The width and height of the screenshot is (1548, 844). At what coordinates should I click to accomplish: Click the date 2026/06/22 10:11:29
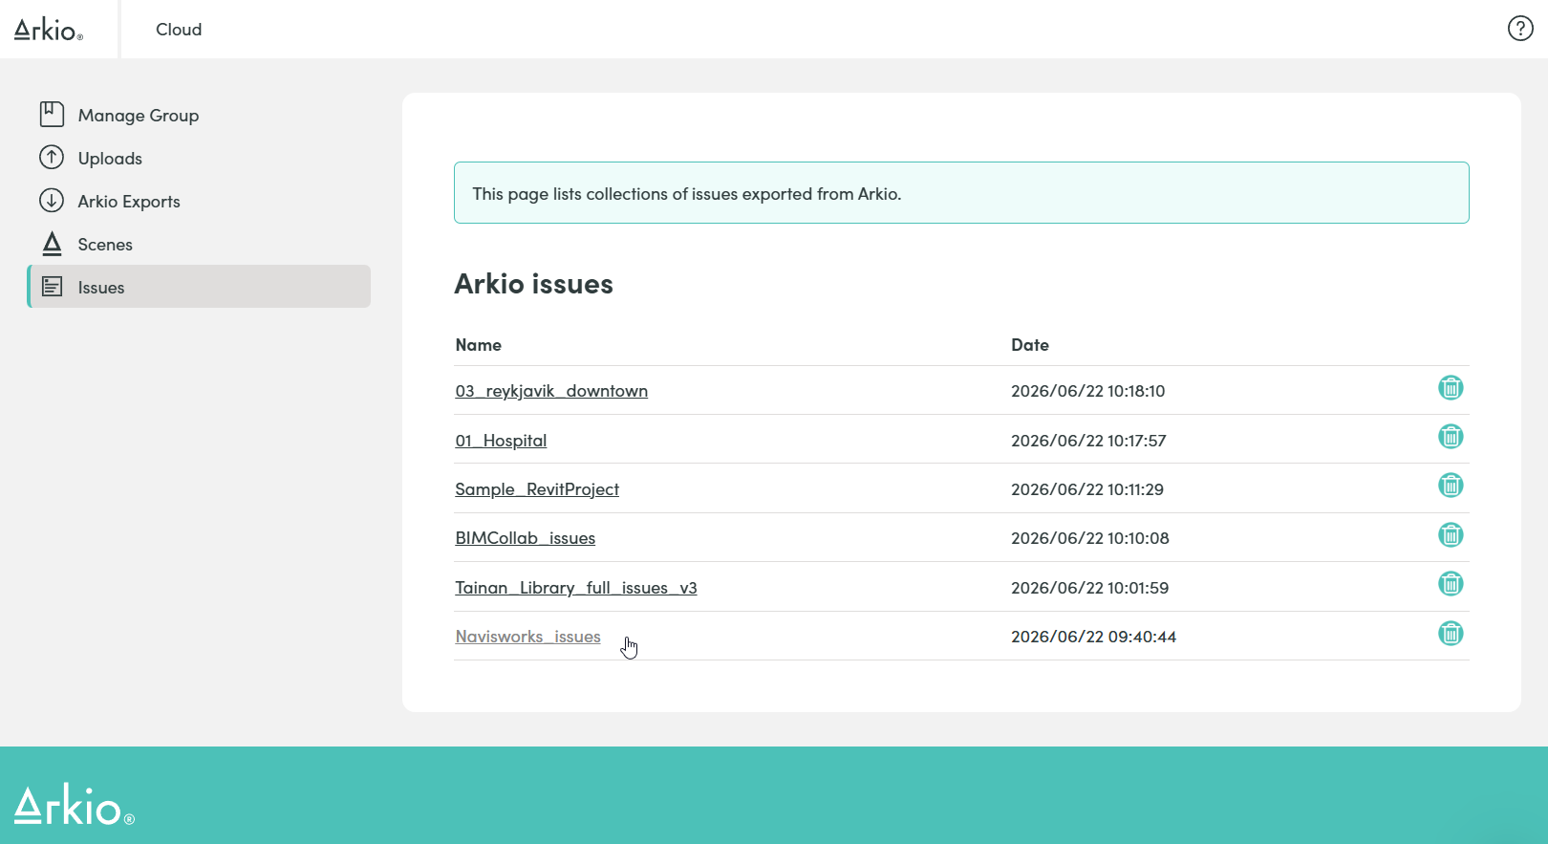click(1087, 489)
